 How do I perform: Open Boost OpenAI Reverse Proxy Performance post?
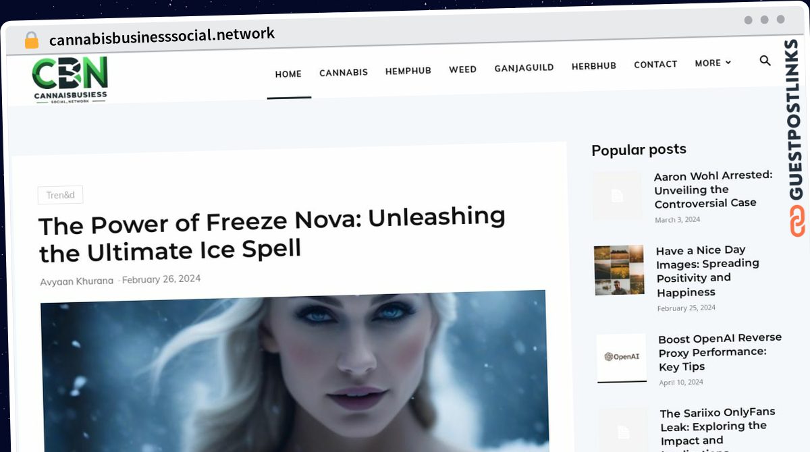[x=720, y=352]
